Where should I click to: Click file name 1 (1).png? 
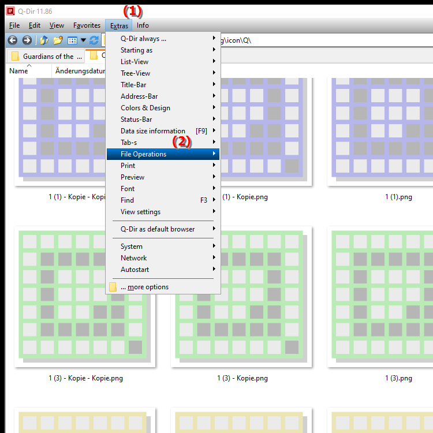398,197
